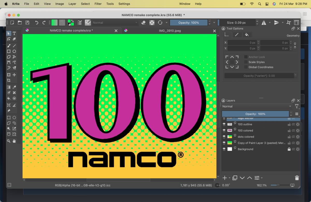Open the Layers panel hamburger options
Screen dimensions: 311x202
297,114
